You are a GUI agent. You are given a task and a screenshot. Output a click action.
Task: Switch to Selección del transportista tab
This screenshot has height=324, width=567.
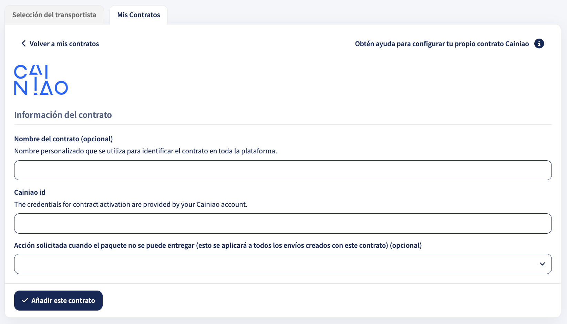[x=54, y=15]
